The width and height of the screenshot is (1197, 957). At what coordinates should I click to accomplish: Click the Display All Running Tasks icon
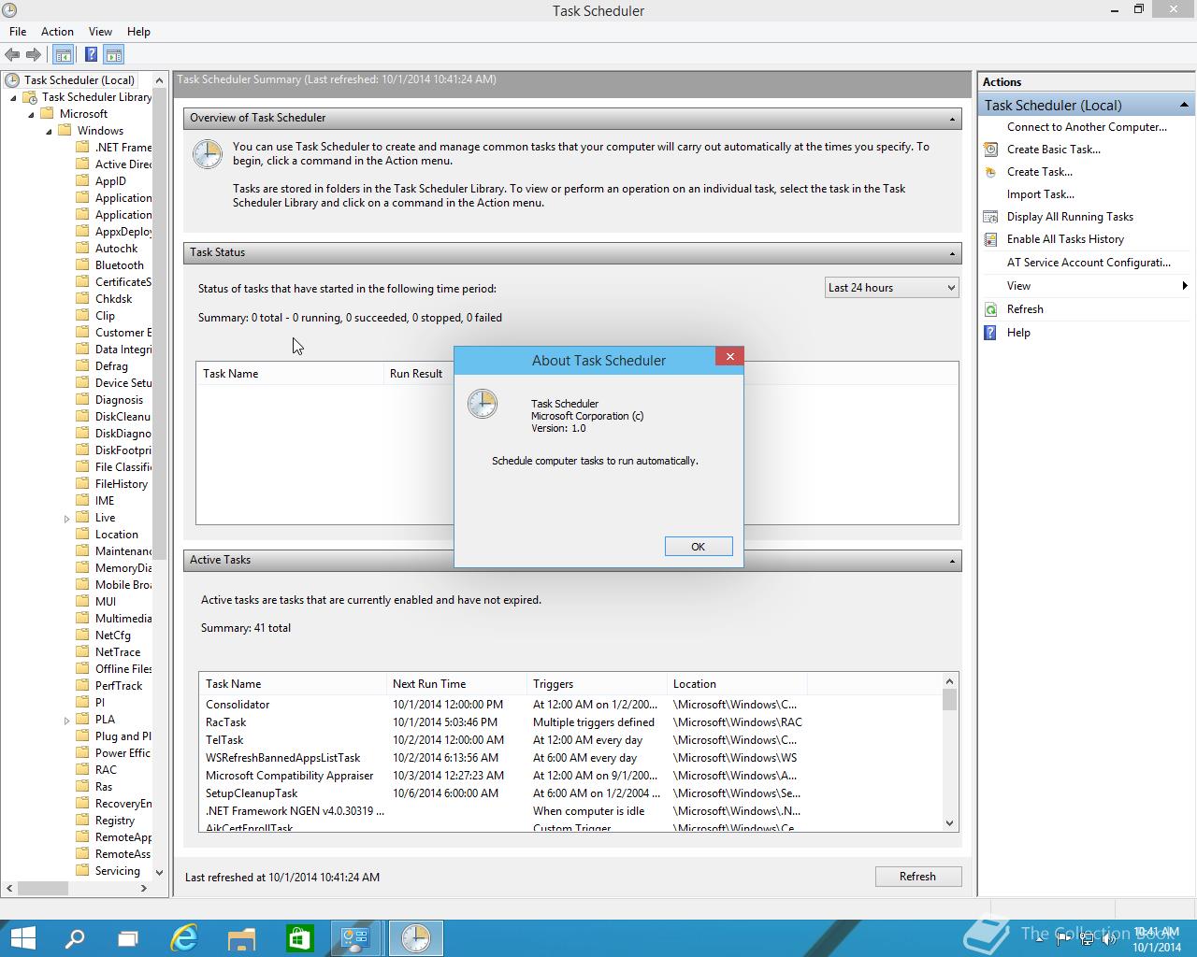pos(990,217)
